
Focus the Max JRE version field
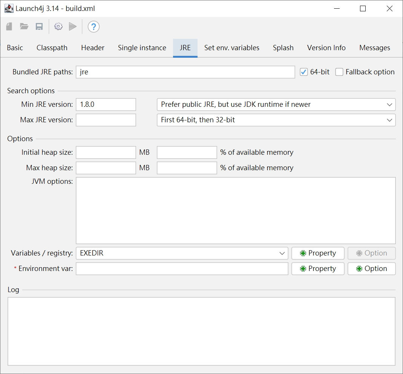pyautogui.click(x=106, y=120)
